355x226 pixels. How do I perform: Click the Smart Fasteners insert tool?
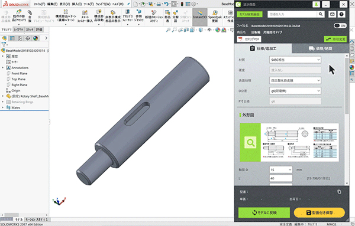85,17
